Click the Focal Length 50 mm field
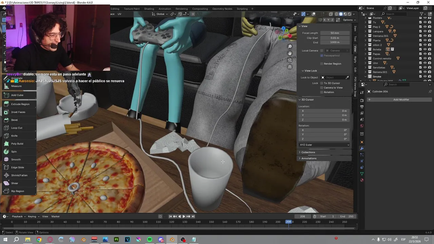 [335, 33]
